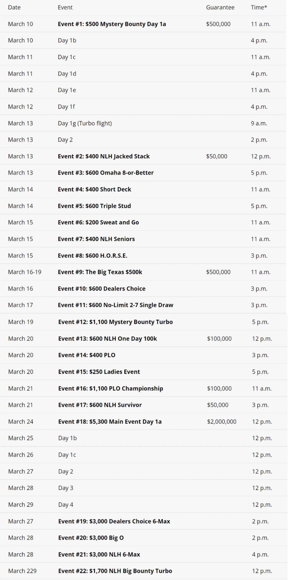The height and width of the screenshot is (580, 288).
Task: Click the $2,000,000 guarantee amount
Action: [221, 421]
